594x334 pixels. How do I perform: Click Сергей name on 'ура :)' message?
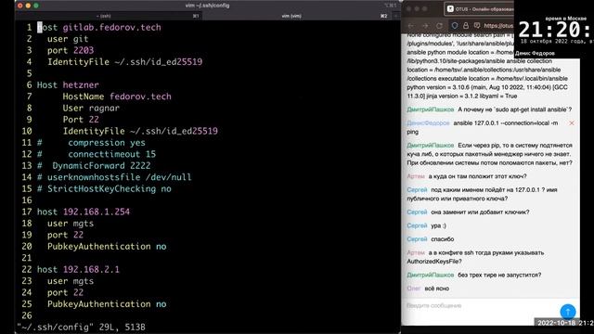pos(417,225)
